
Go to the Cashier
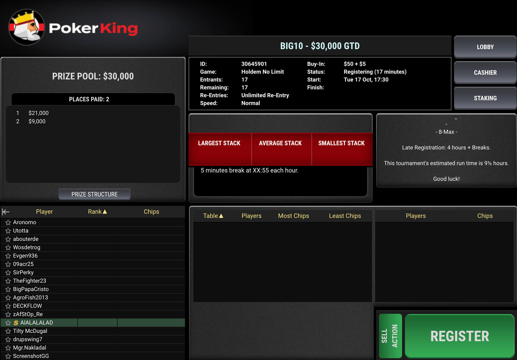(x=485, y=73)
